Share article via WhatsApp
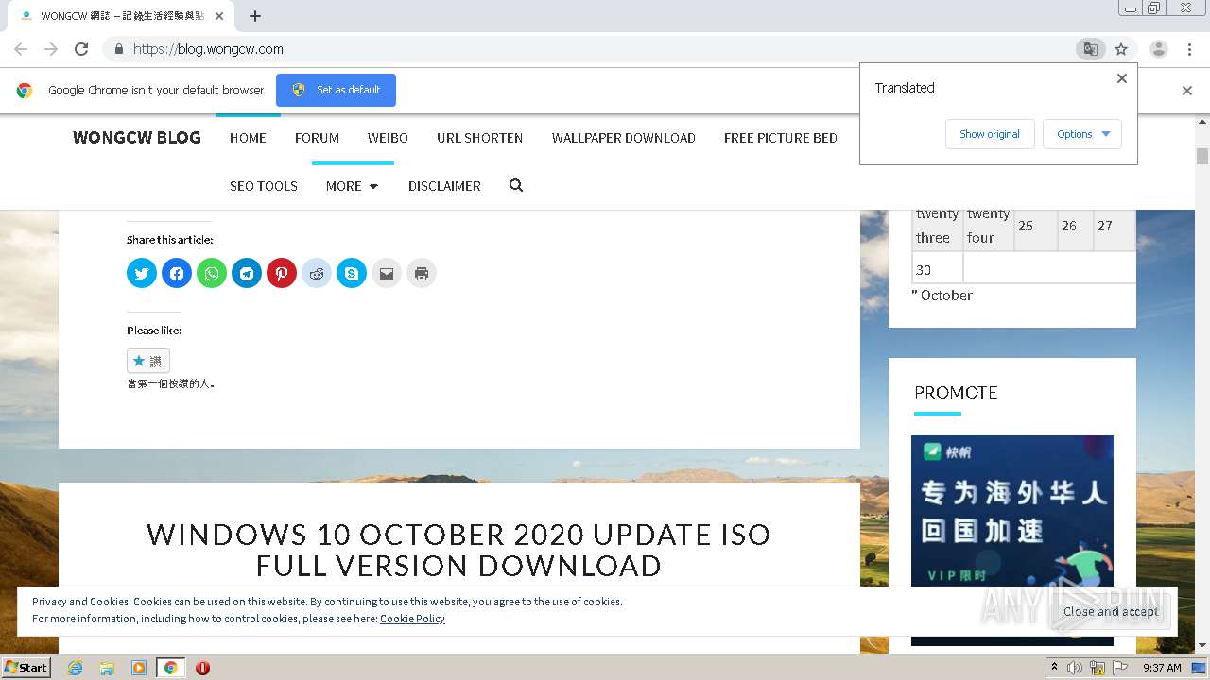This screenshot has width=1210, height=680. click(212, 274)
